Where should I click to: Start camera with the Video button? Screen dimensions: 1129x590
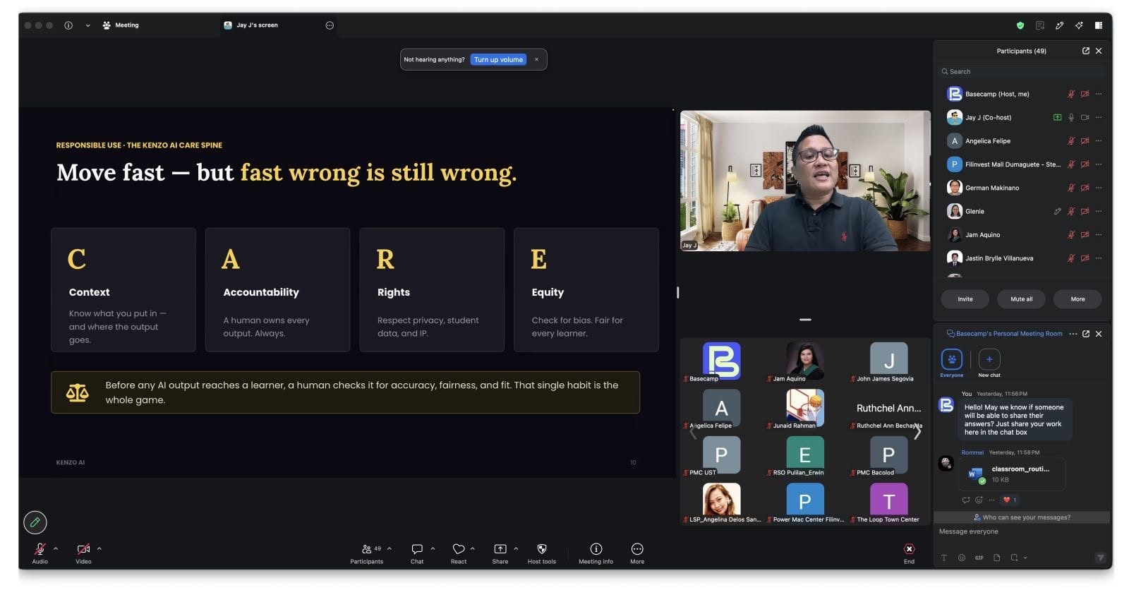(83, 553)
